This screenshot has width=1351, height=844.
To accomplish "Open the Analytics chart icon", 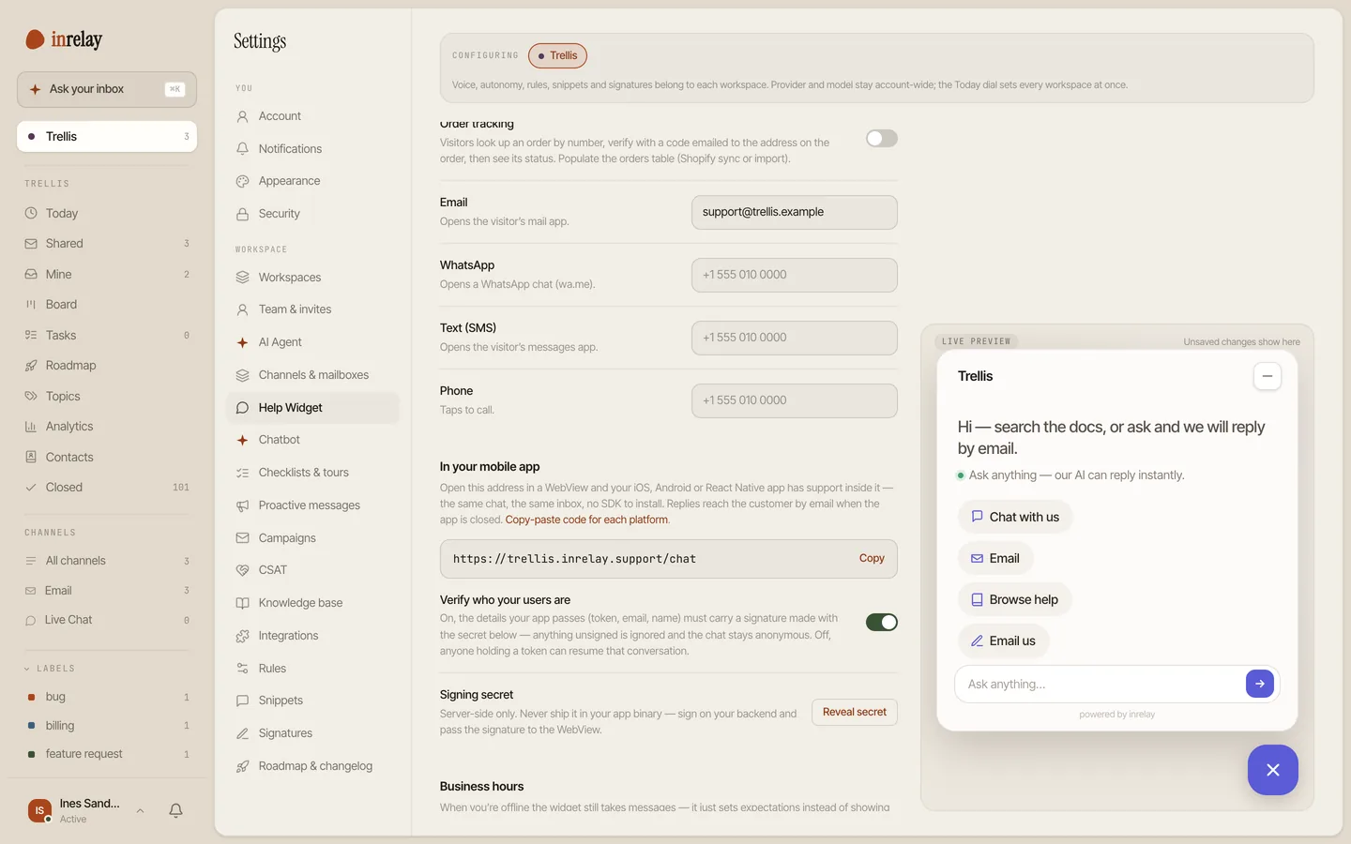I will [x=31, y=427].
